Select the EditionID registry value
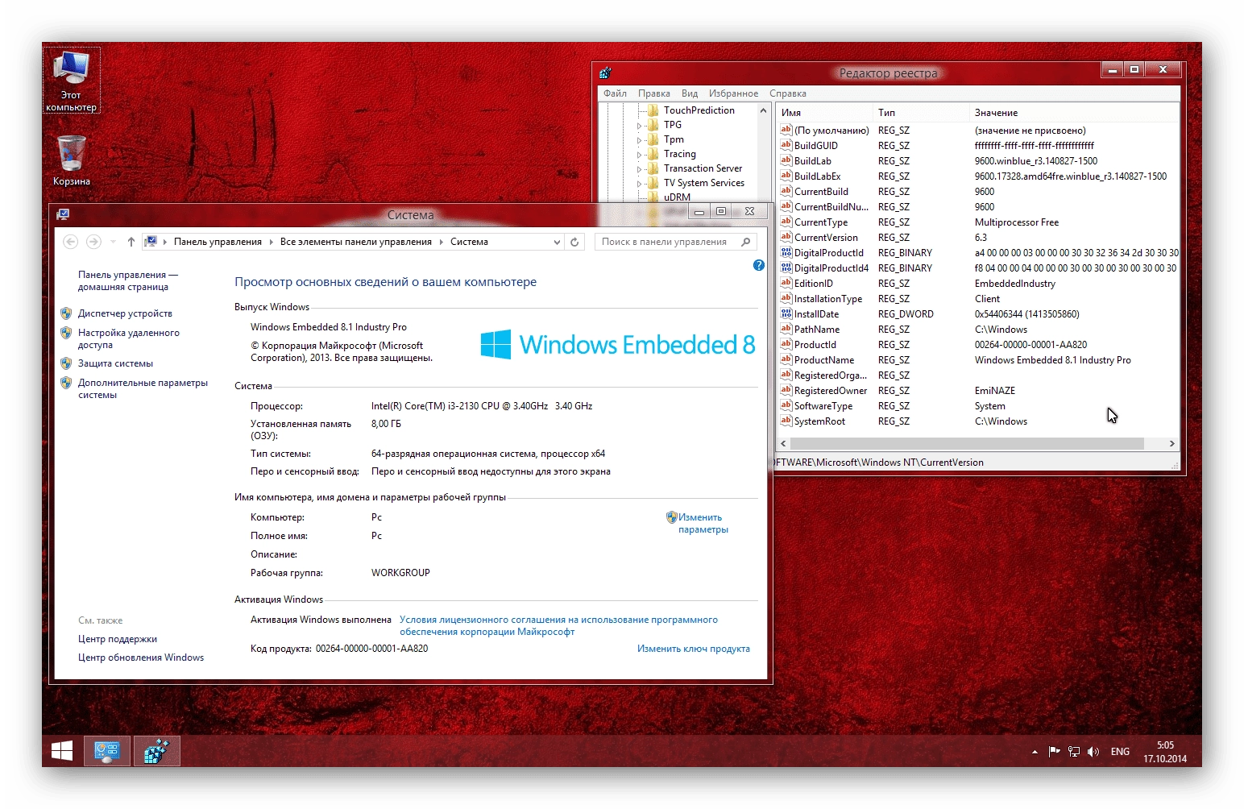 (813, 284)
